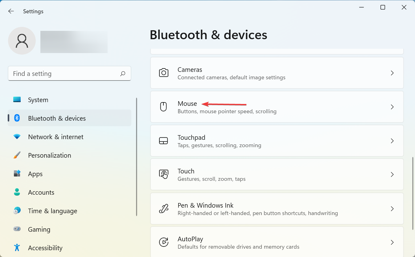Screen dimensions: 415x257
Task: Click the main content vertical scrollbar
Action: (413, 193)
